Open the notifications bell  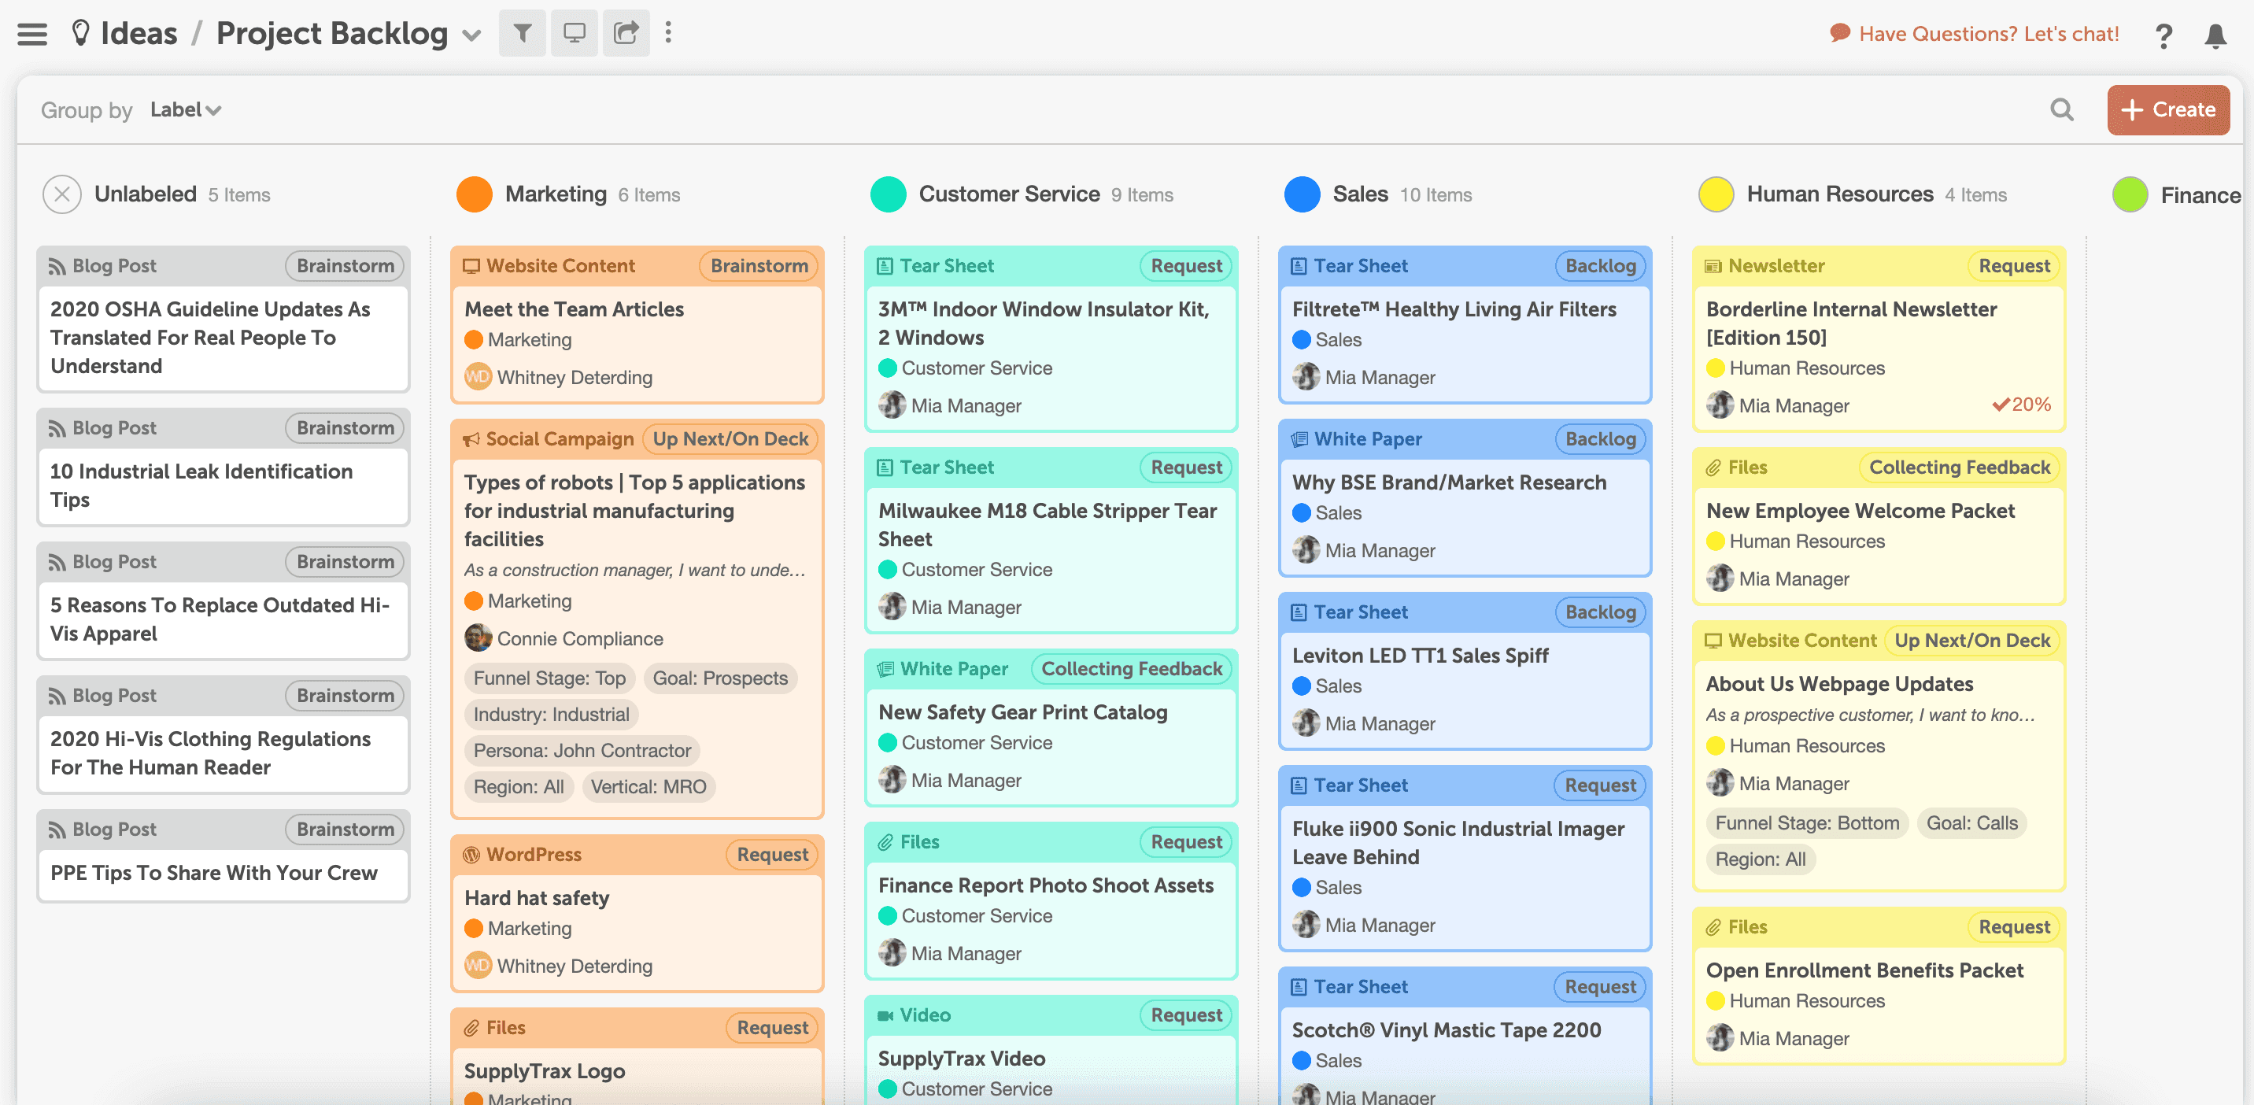coord(2215,35)
